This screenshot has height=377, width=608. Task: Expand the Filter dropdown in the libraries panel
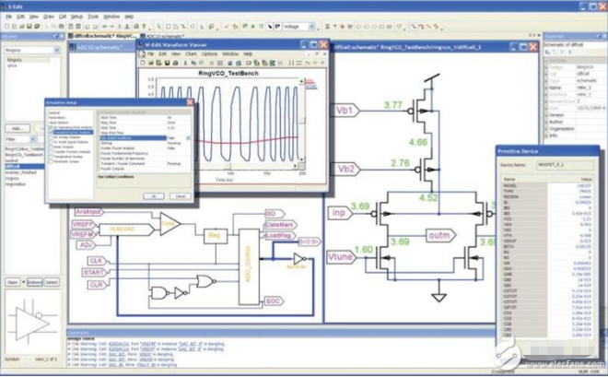click(30, 141)
